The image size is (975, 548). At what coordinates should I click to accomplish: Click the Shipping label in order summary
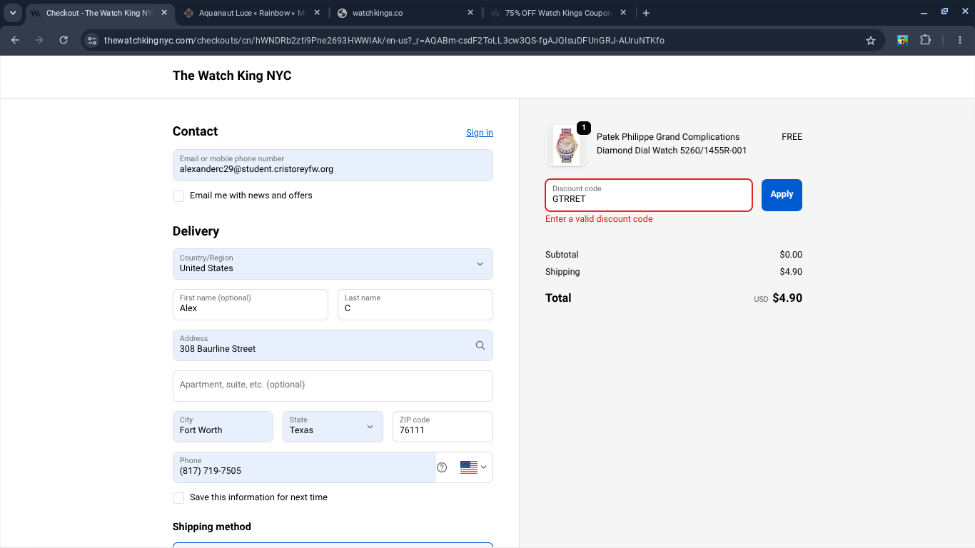coord(562,272)
